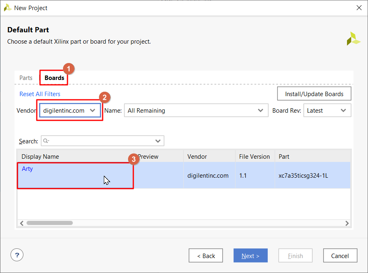Click the Preview column header
368x273 pixels.
click(159, 156)
